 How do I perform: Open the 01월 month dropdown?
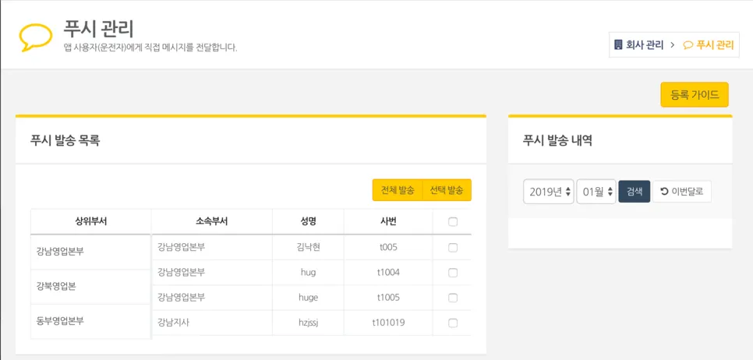point(596,192)
